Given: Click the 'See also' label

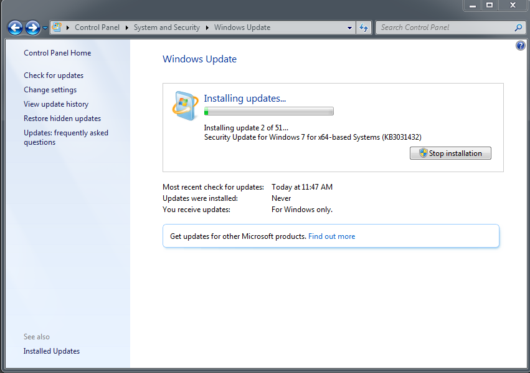Looking at the screenshot, I should point(37,337).
